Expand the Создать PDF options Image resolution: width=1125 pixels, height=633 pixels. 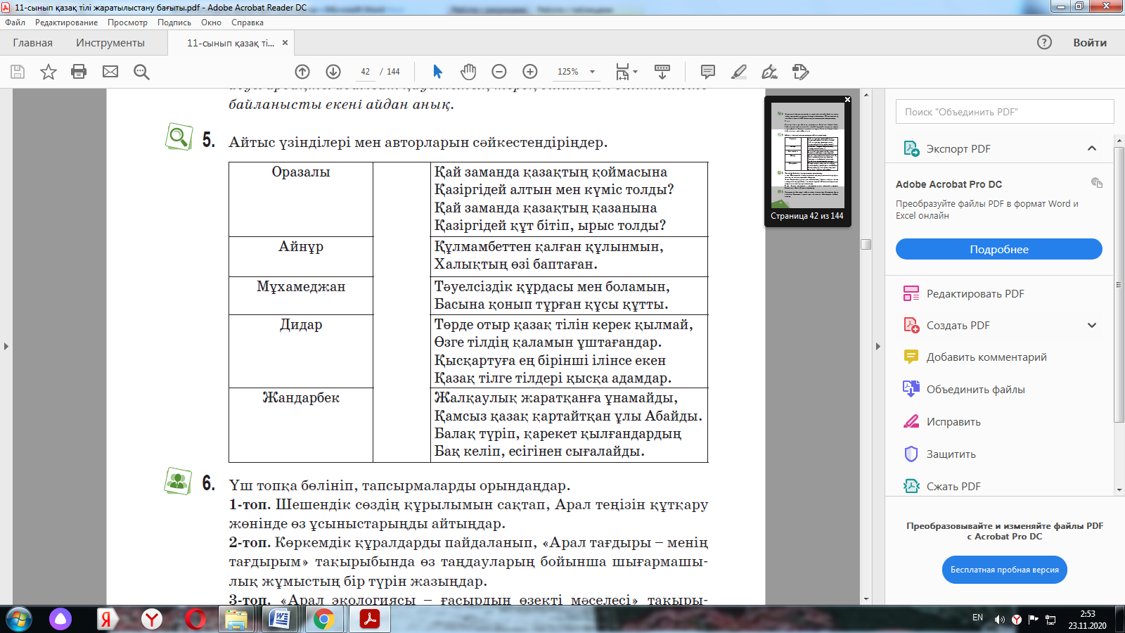tap(1091, 326)
